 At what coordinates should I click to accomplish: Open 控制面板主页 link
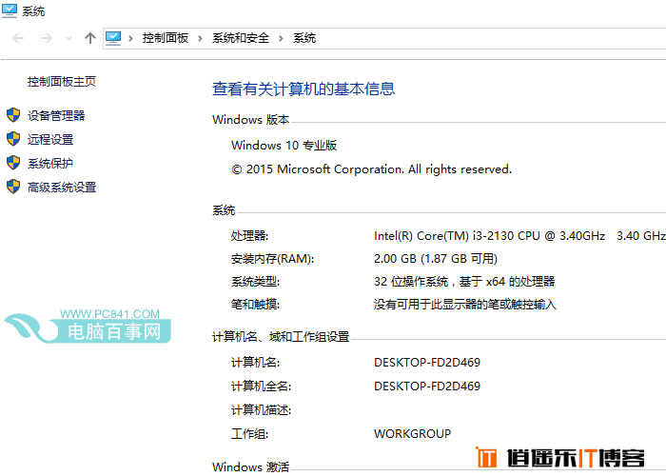click(x=62, y=81)
